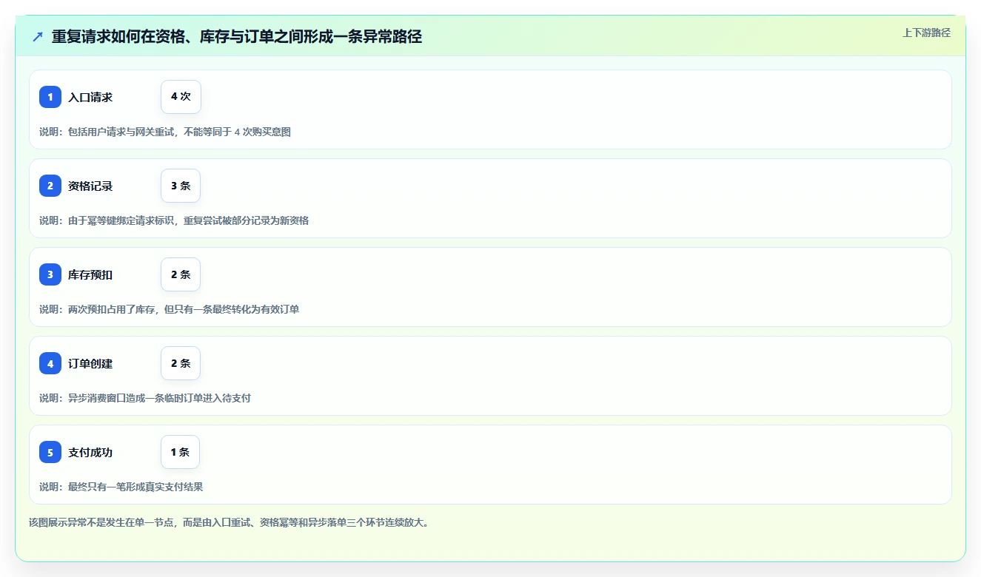The width and height of the screenshot is (981, 577).
Task: Click the title '重复请求如何在资格、库存与订单之间形成一条异常路径'
Action: click(237, 37)
